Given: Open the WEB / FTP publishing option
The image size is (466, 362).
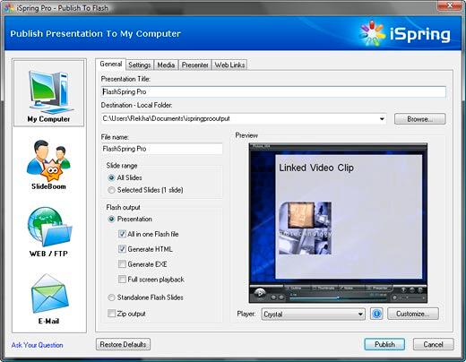Looking at the screenshot, I should (x=48, y=232).
